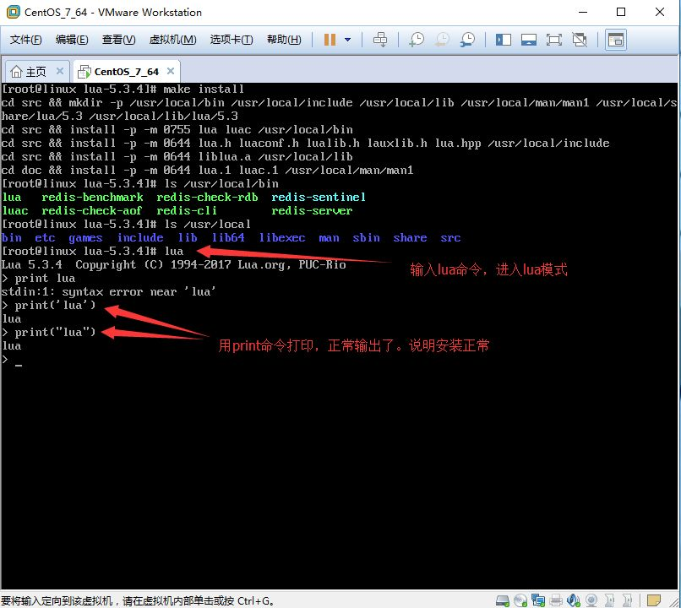Click the status bar hint mentioning Ctrl+G

137,600
